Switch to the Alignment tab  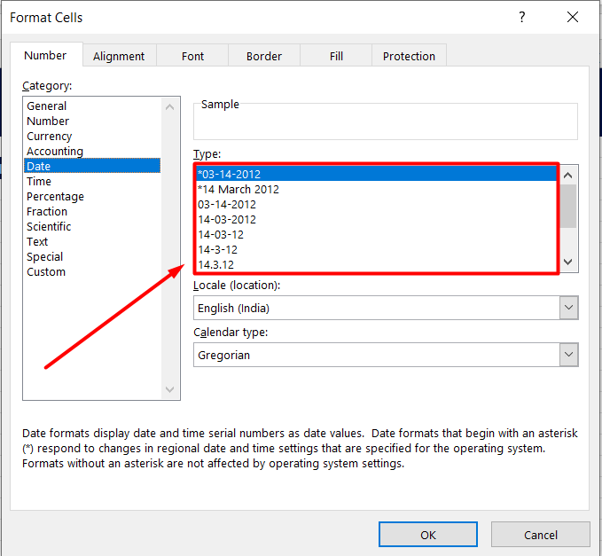(x=119, y=56)
